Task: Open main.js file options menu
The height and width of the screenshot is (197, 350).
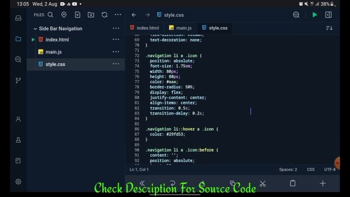Action: (115, 51)
